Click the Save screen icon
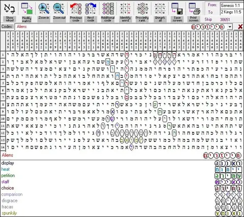Screen dimensions: 244x217 tap(177, 9)
